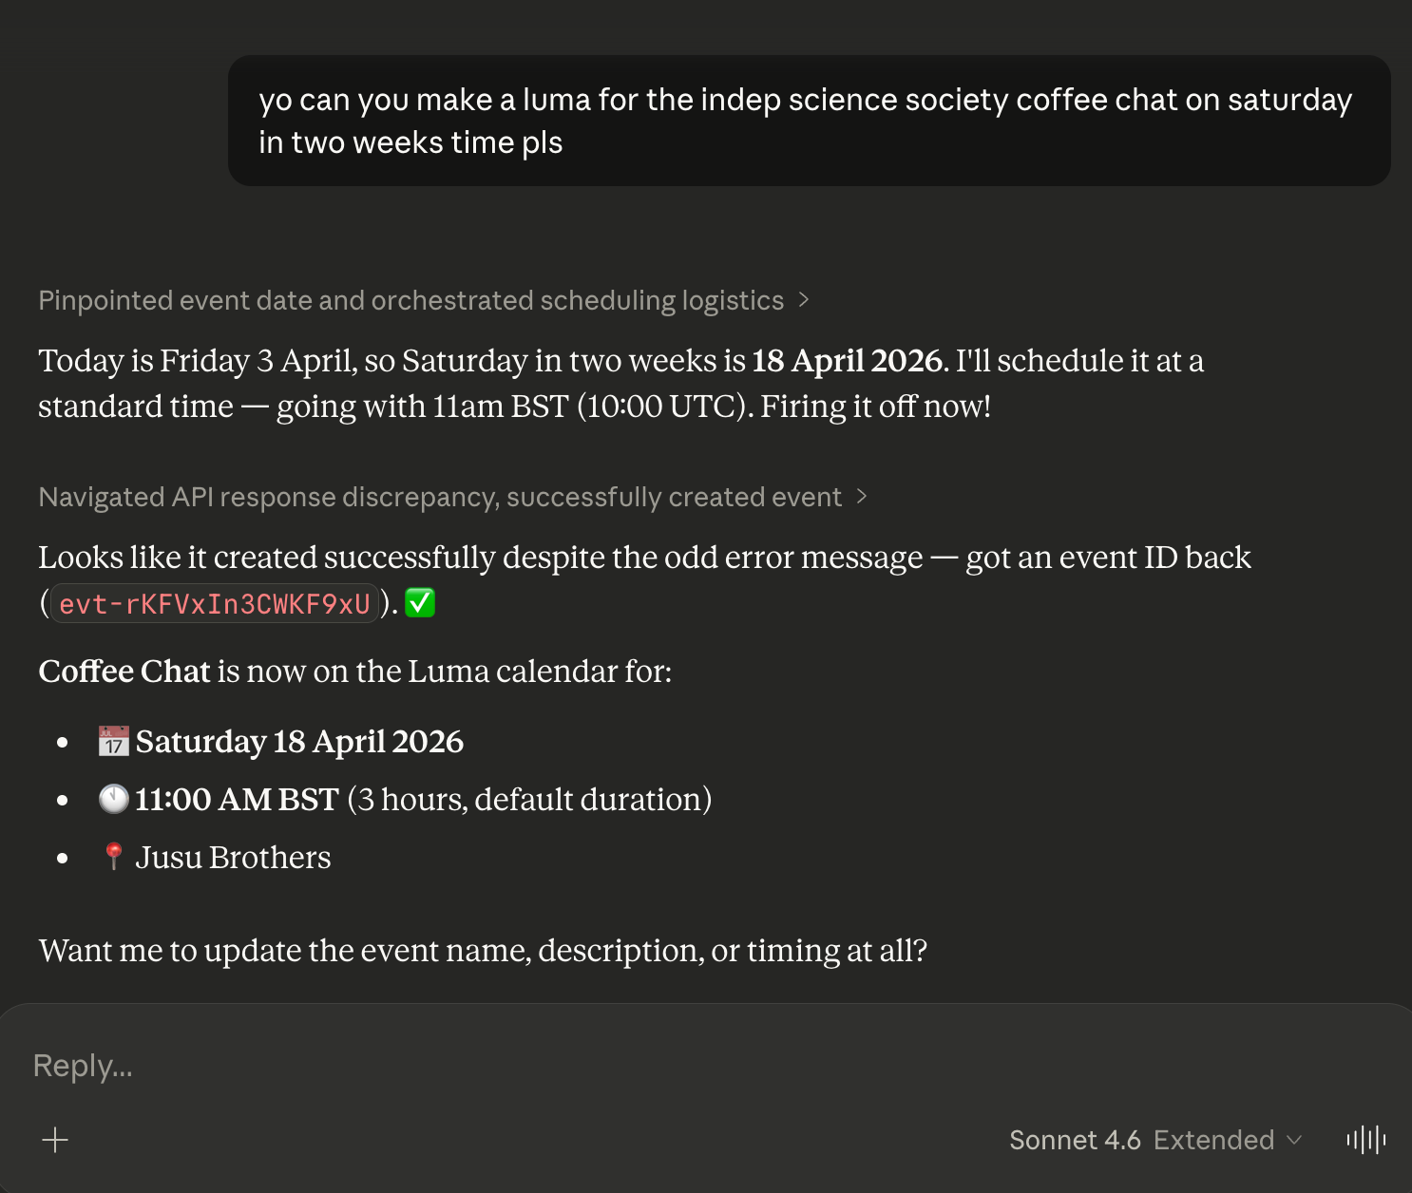Viewport: 1412px width, 1193px height.
Task: Click the bold '18 April 2026' date text
Action: click(x=846, y=361)
